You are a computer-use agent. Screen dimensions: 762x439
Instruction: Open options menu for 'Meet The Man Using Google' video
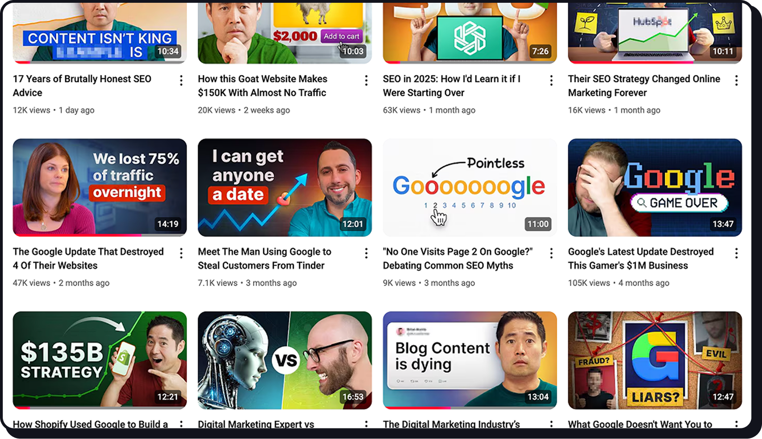coord(366,253)
